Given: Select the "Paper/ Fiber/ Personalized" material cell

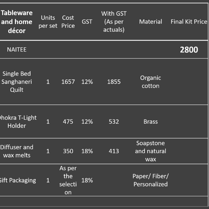Looking at the screenshot, I should pyautogui.click(x=150, y=180).
